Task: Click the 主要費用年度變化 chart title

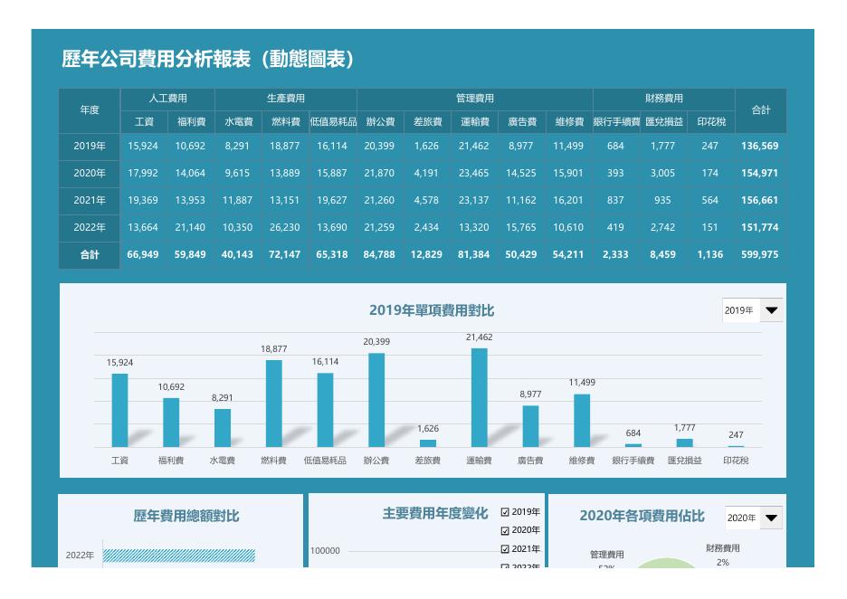Action: 435,513
